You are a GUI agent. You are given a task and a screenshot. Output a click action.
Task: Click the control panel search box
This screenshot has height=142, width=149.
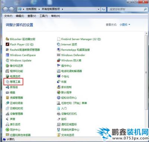point(126,9)
